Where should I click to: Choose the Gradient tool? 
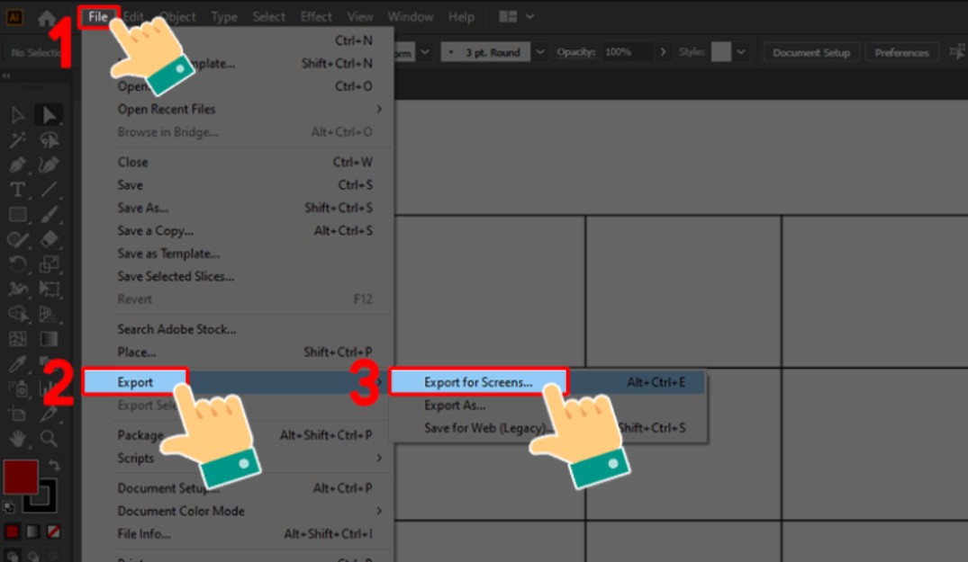pos(49,339)
